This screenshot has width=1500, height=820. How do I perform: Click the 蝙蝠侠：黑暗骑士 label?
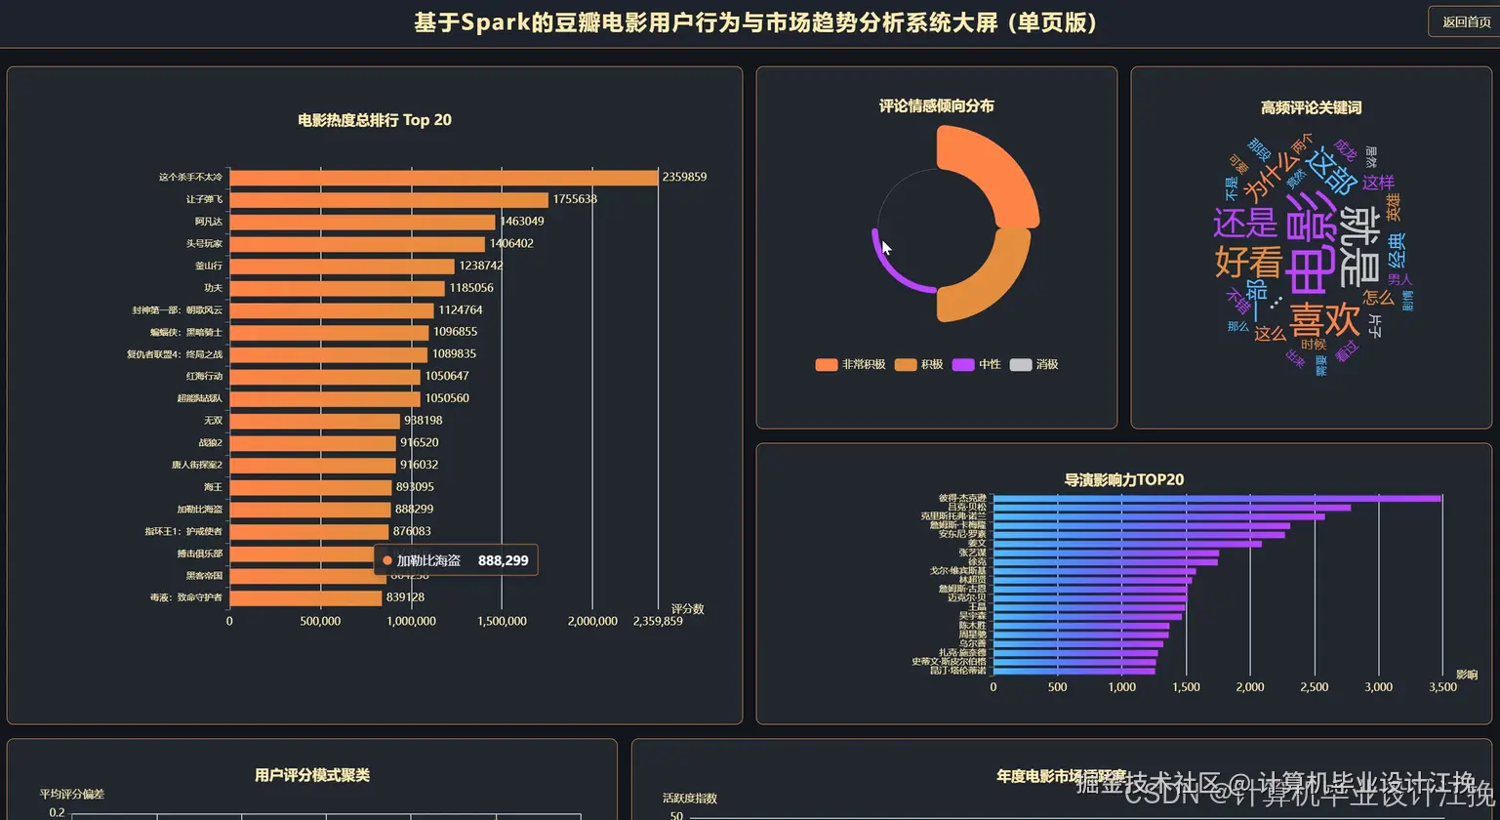pos(185,333)
